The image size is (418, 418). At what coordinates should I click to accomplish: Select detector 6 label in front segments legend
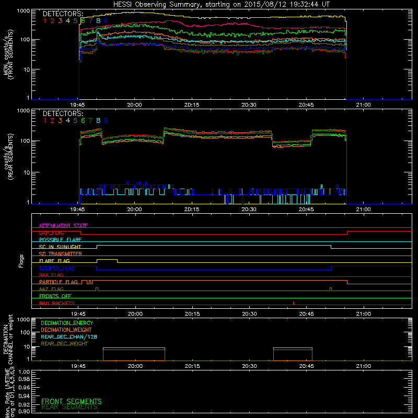[83, 20]
